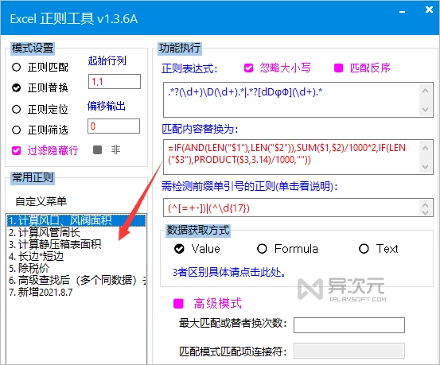Click the 起始行列 input field
Viewport: 440px width, 365px height.
(x=115, y=82)
